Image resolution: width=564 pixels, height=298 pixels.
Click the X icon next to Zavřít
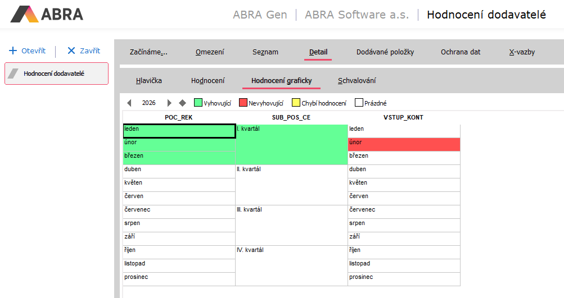(71, 51)
